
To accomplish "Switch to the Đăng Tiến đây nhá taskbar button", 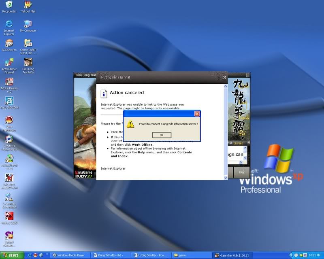I will pyautogui.click(x=111, y=255).
